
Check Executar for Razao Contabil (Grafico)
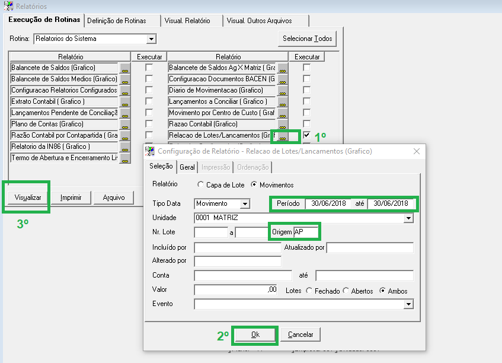coord(306,124)
